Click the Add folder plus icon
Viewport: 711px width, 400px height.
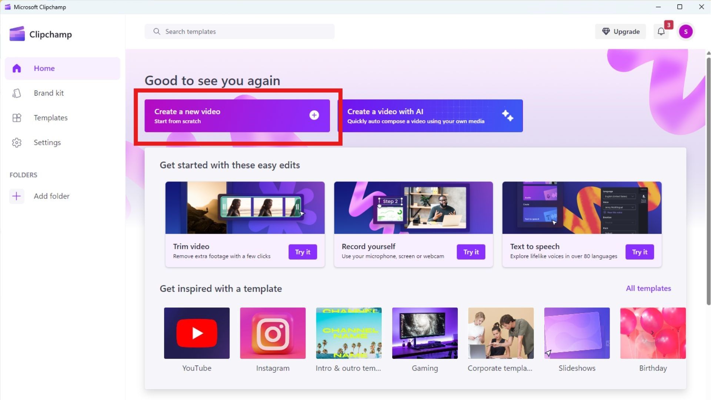pos(17,196)
